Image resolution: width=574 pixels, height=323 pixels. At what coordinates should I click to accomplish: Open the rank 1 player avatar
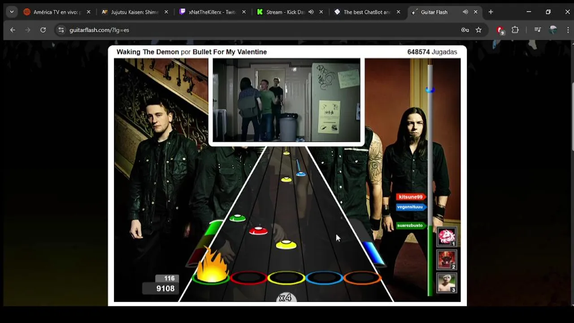click(447, 237)
